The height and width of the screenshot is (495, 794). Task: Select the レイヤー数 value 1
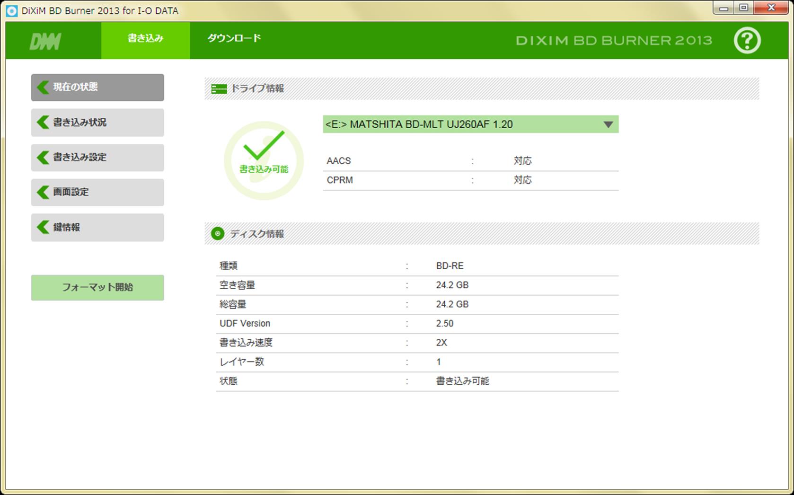coord(439,362)
